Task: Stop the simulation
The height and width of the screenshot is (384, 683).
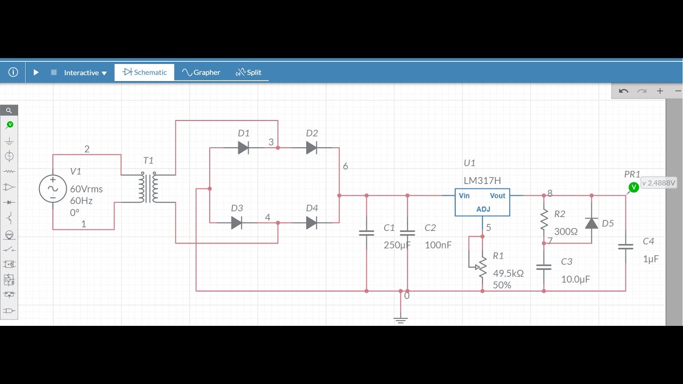Action: pos(54,73)
